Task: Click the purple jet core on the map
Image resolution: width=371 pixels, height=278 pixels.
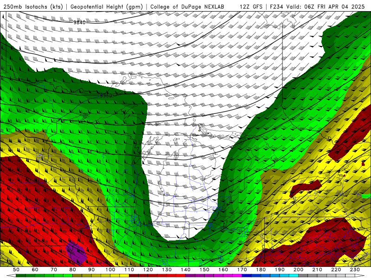Action: coord(76,253)
